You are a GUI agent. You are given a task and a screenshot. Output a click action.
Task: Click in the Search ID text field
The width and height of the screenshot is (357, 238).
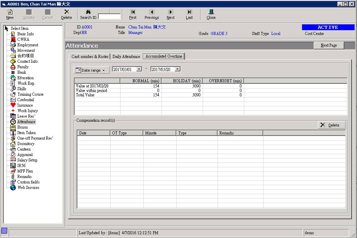(109, 16)
